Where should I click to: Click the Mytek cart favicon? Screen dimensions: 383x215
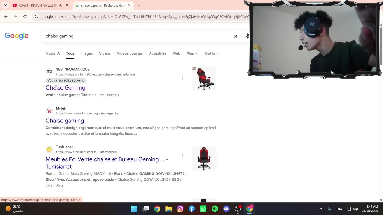49,111
